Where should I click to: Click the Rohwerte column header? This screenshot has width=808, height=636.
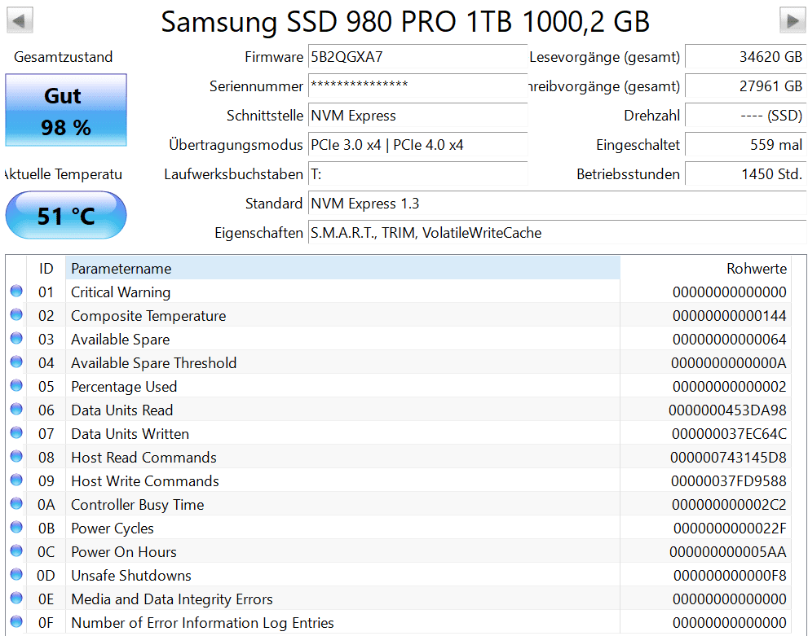[x=705, y=269]
